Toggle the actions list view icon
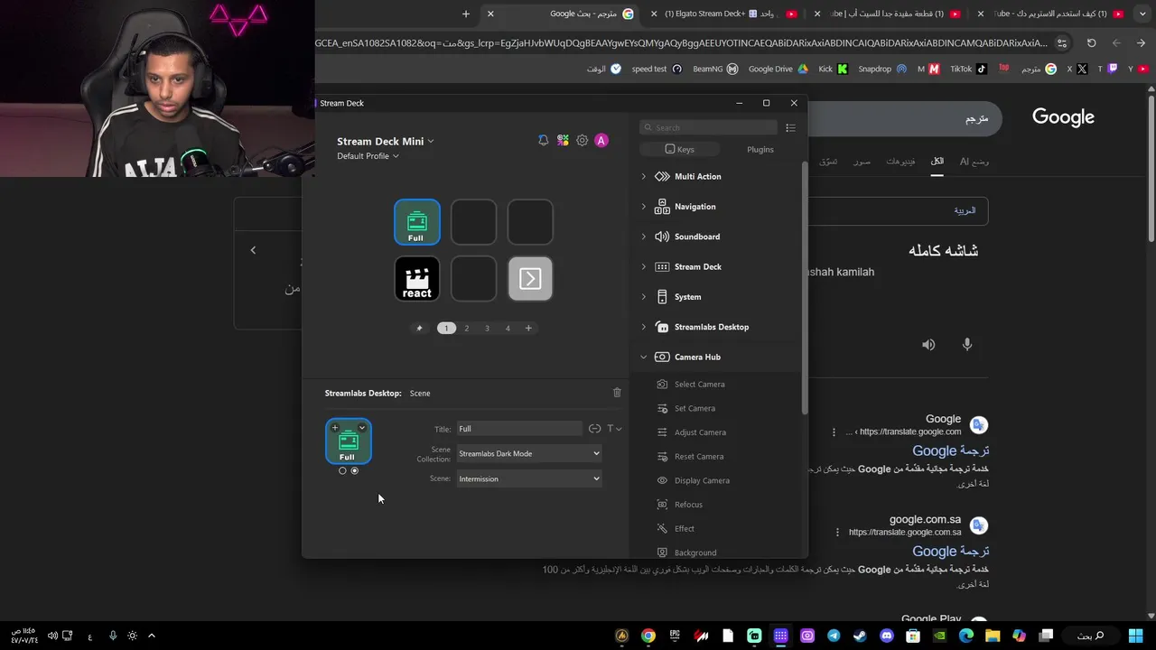This screenshot has width=1156, height=650. (790, 128)
